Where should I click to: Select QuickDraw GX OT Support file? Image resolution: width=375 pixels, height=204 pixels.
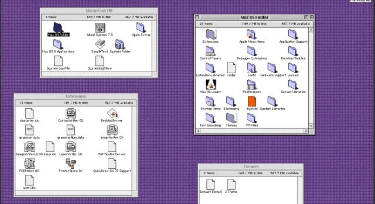[x=112, y=164]
